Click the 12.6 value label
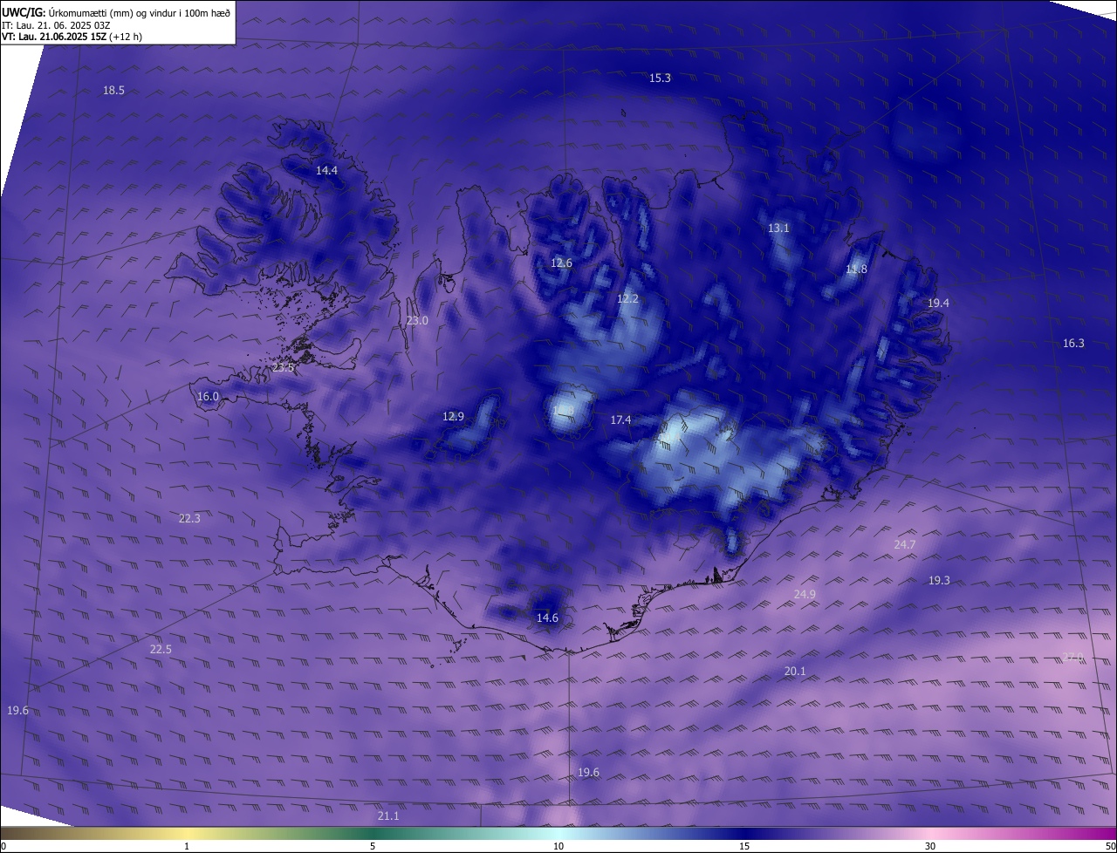 click(x=561, y=263)
